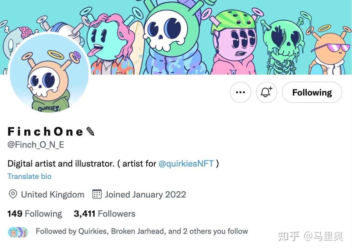
Task: Expand the followed-by accounts list
Action: click(x=141, y=231)
